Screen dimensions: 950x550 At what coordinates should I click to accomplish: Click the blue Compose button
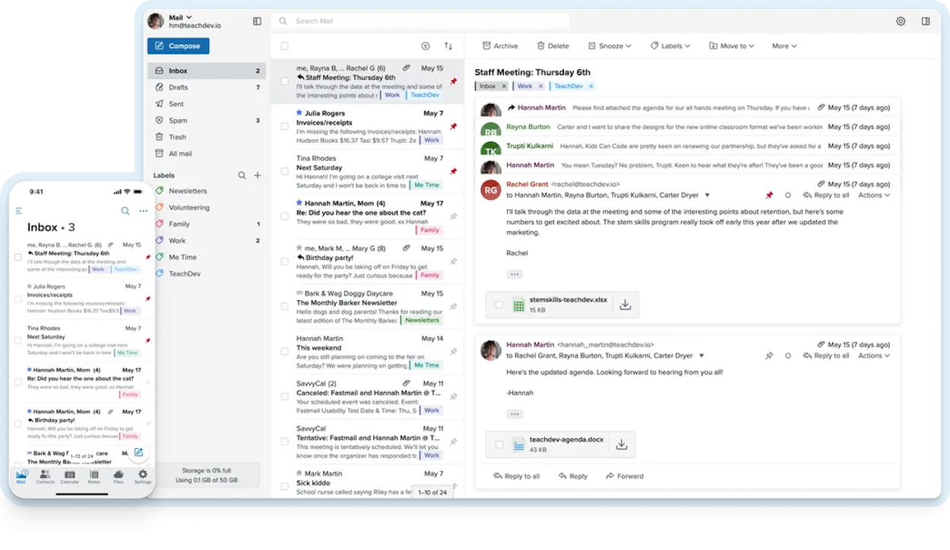178,46
